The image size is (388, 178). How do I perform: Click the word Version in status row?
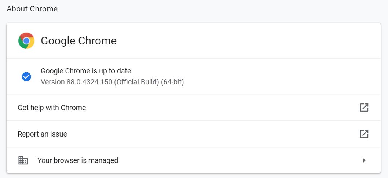53,82
